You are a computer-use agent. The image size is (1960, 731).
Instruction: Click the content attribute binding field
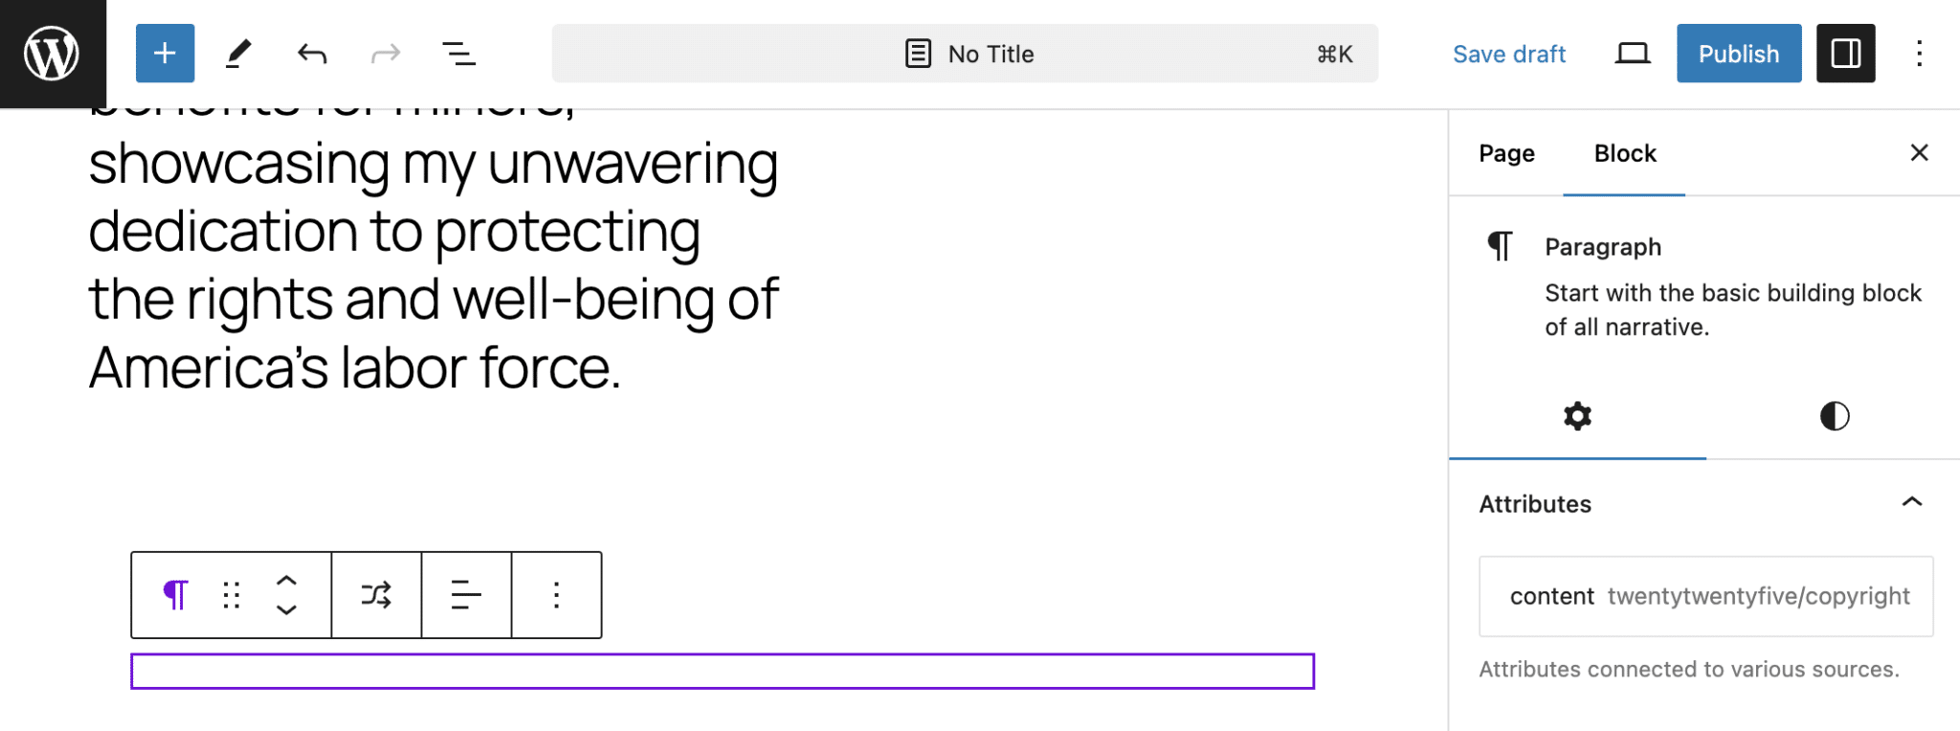1705,596
